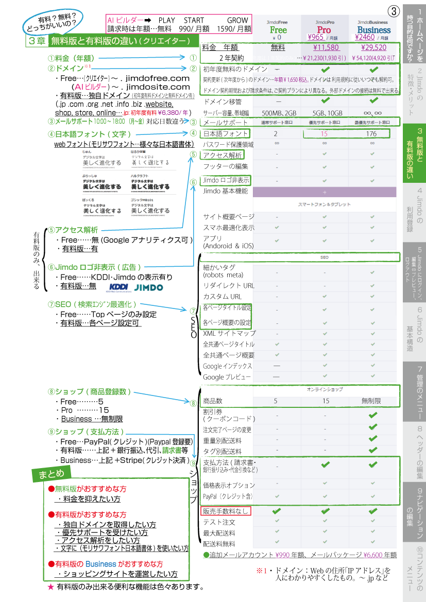Go to tab 4 Jimdoの利用登録
Image resolution: width=426 pixels, height=602 pixels.
coord(415,212)
